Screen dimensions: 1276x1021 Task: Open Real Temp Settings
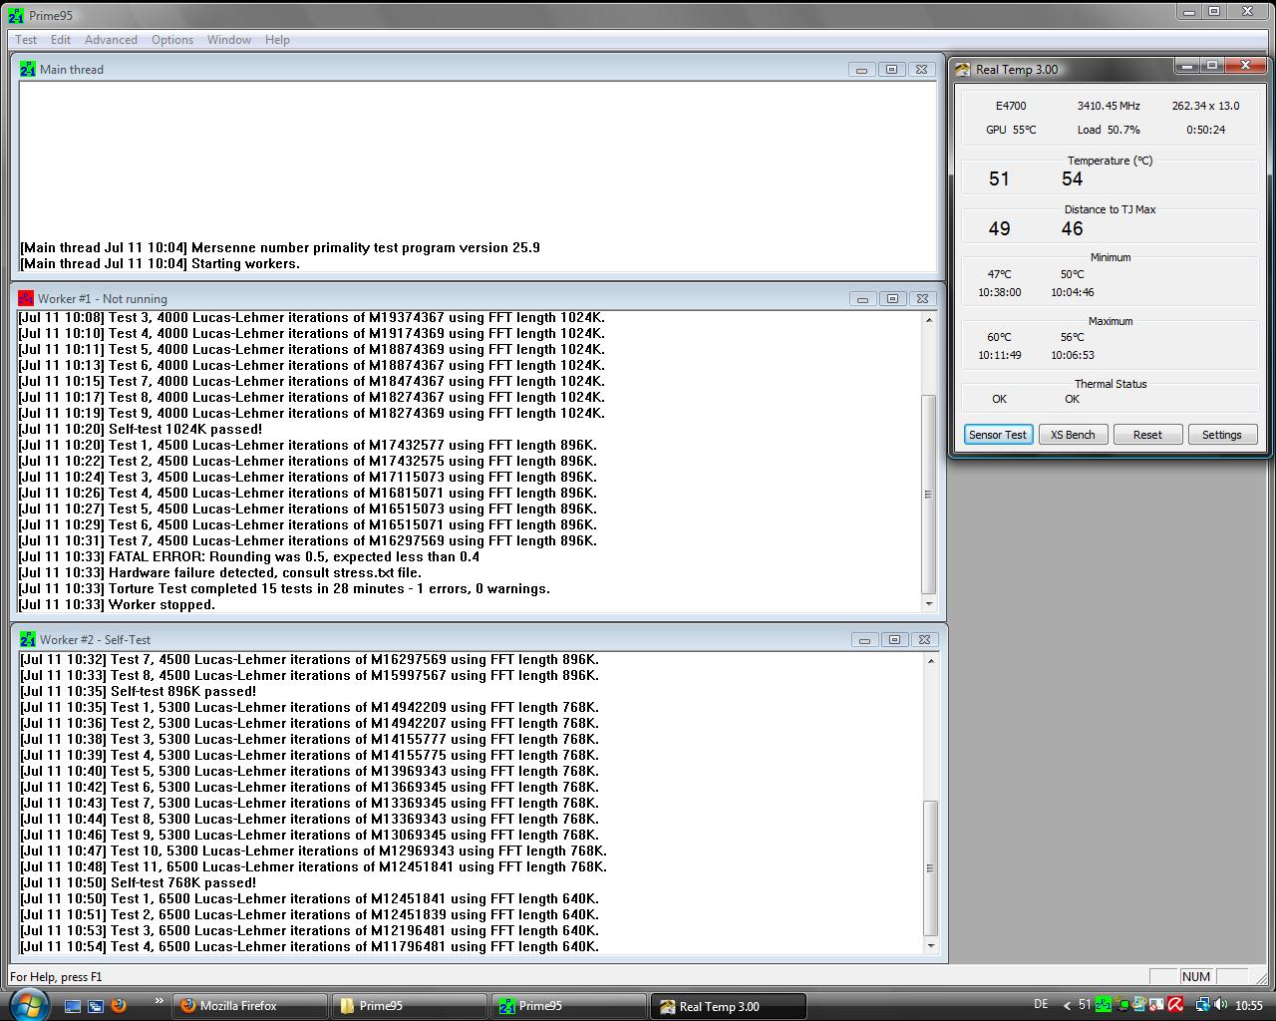(1221, 435)
